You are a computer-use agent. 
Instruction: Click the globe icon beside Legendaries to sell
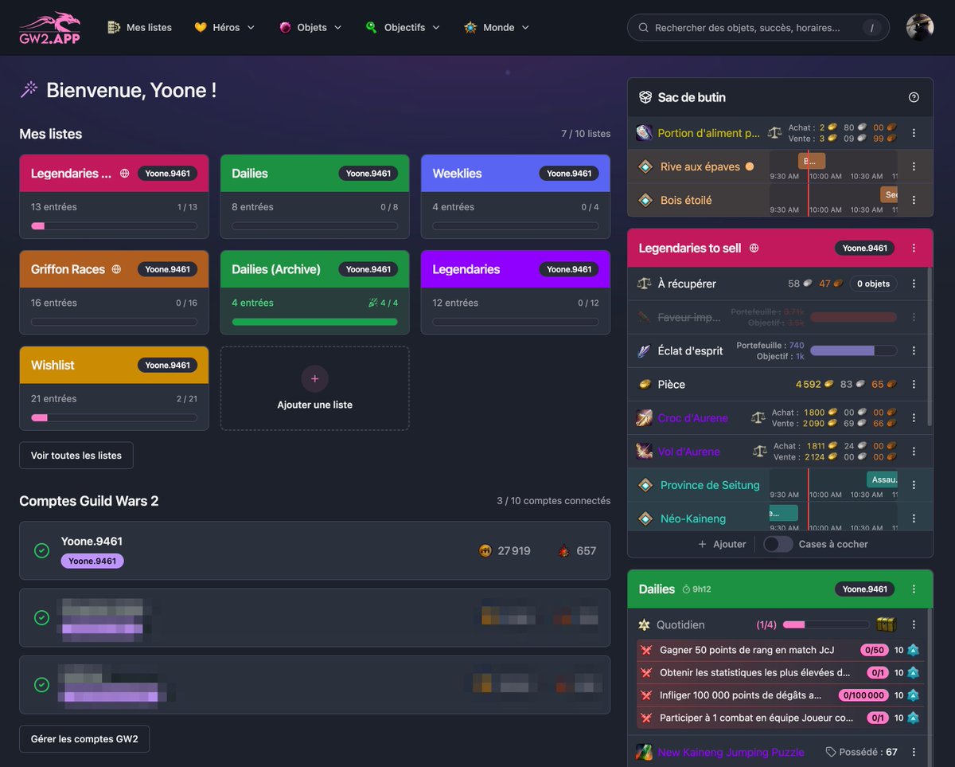754,248
